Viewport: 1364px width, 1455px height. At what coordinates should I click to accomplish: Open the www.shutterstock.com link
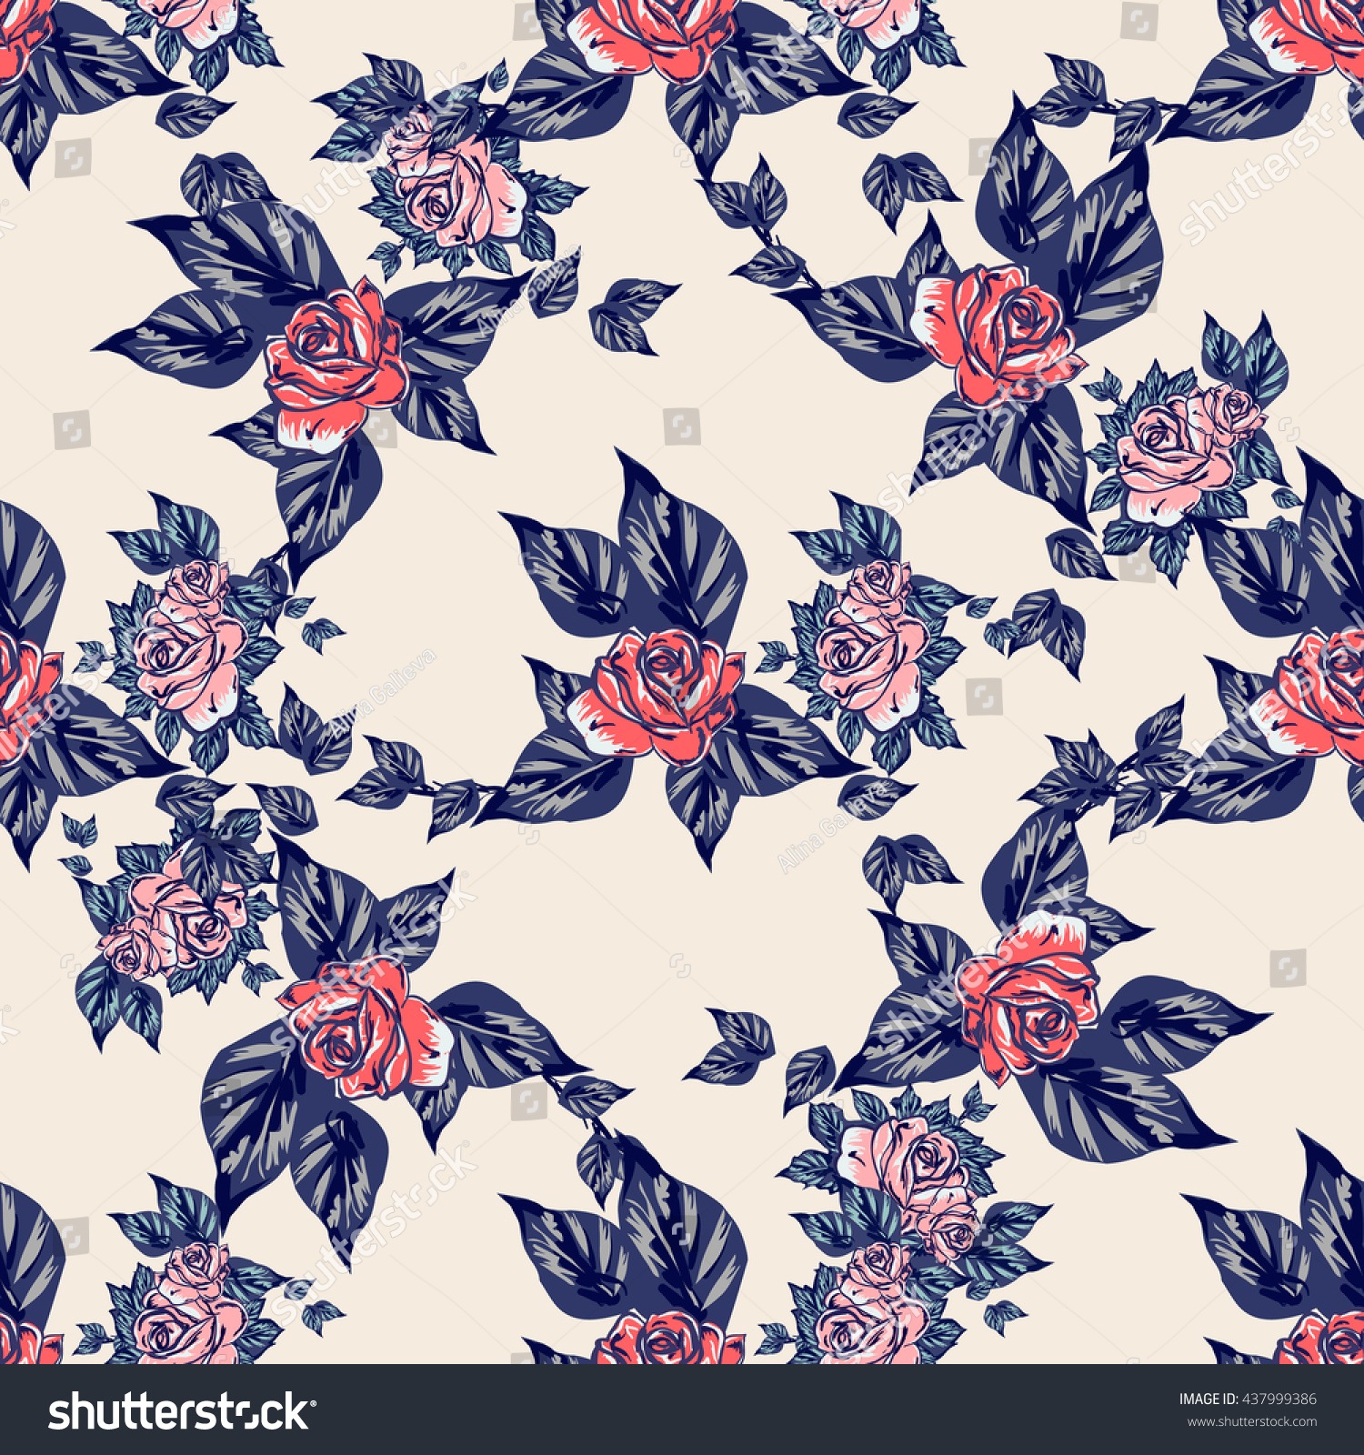(1251, 1421)
